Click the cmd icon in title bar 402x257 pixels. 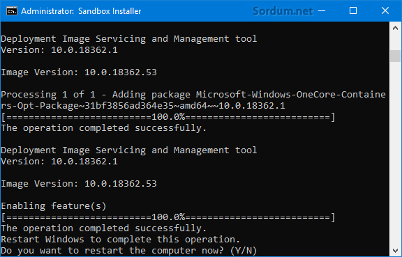pyautogui.click(x=12, y=11)
